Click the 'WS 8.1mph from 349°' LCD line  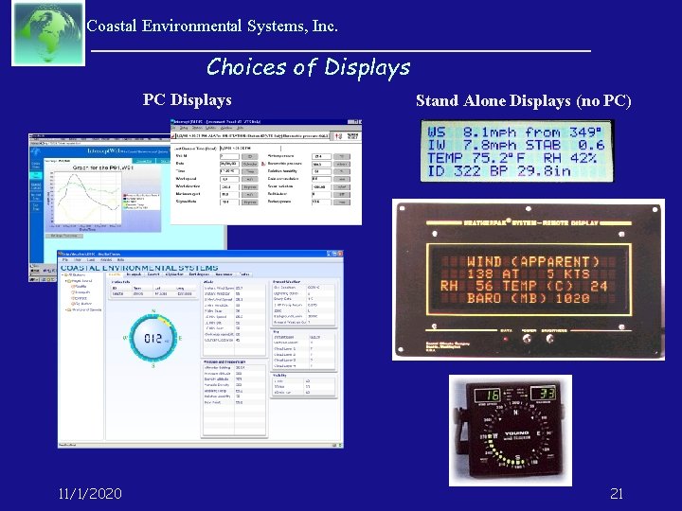pos(514,132)
